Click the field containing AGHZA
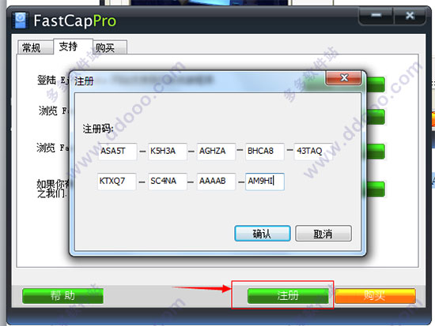435x326 pixels. (216, 152)
